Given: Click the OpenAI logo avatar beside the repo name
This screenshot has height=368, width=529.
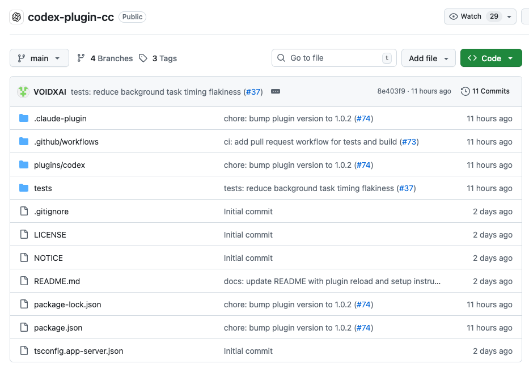Looking at the screenshot, I should [x=16, y=17].
